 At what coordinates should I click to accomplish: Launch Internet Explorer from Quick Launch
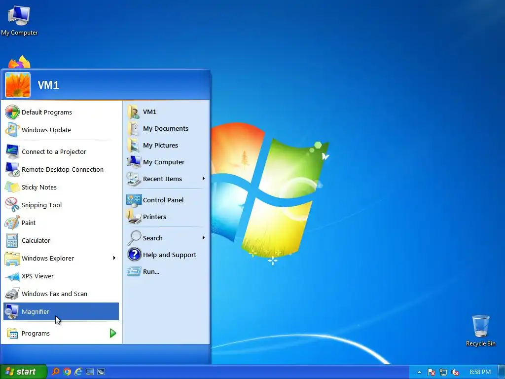[78, 372]
